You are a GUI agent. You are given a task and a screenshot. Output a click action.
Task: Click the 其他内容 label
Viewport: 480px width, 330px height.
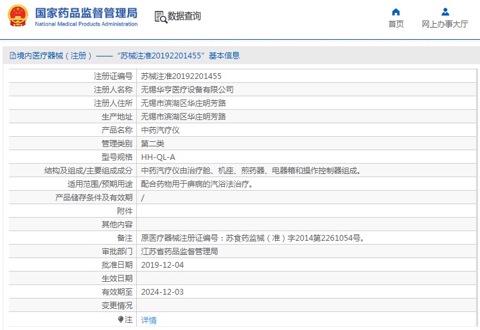tap(117, 225)
